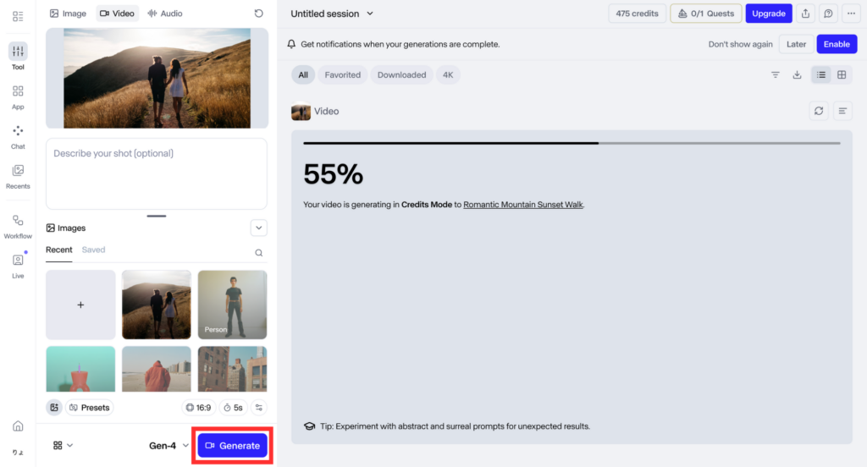The image size is (867, 467).
Task: Click Later on notification banner
Action: tap(796, 44)
